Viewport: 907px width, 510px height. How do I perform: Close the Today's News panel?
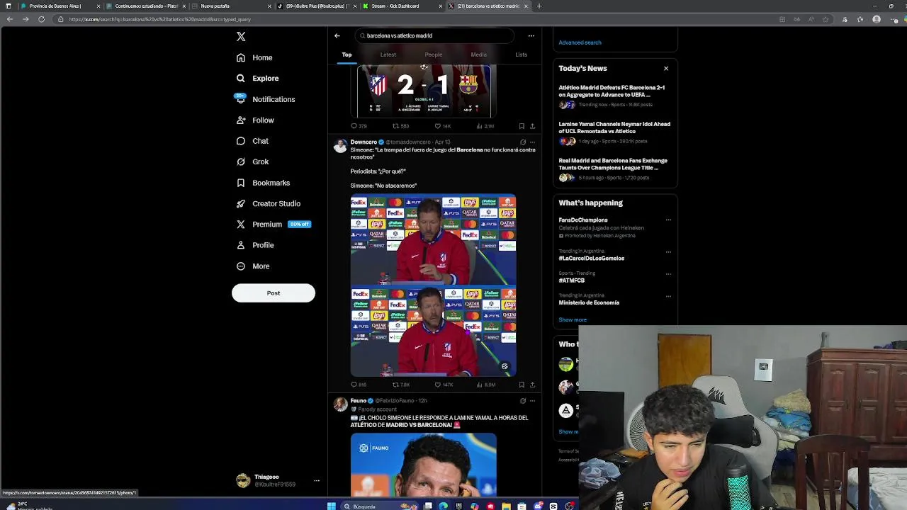click(x=666, y=69)
